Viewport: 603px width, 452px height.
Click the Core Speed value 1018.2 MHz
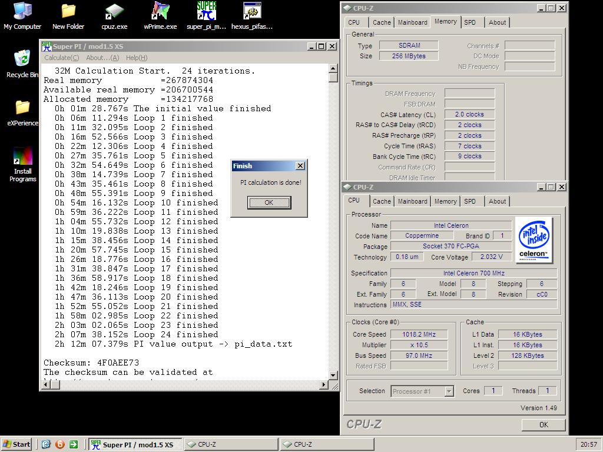coord(419,334)
